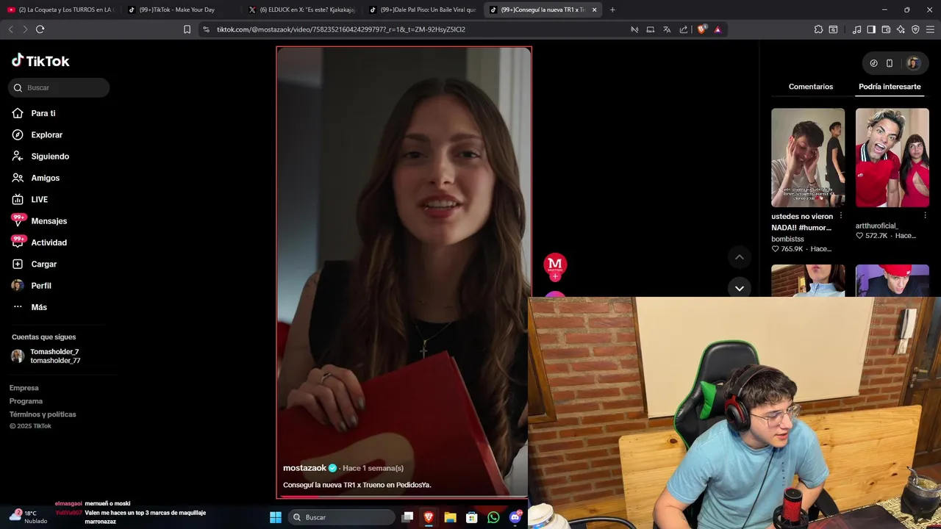Viewport: 941px width, 529px height.
Task: Go back in browser history
Action: (x=10, y=29)
